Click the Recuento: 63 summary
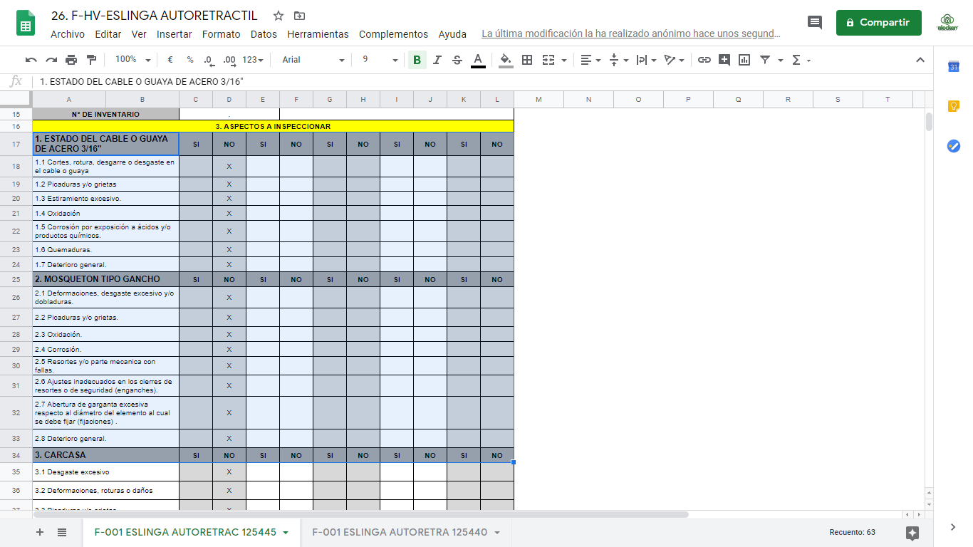 coord(852,532)
